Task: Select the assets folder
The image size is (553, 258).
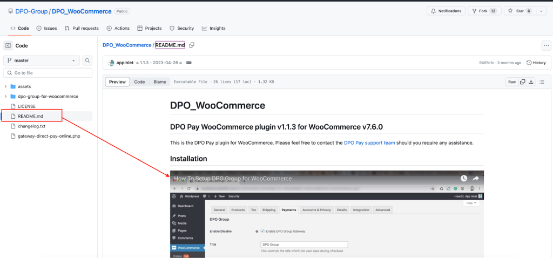Action: pos(24,86)
